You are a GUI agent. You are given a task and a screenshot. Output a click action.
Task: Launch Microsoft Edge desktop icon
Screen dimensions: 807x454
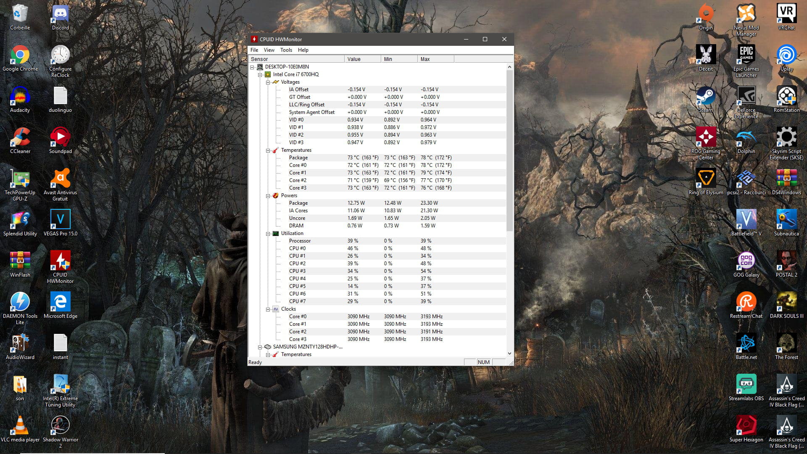(x=60, y=306)
